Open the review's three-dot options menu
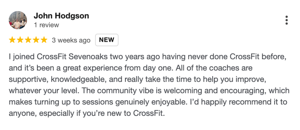Image resolution: width=300 pixels, height=130 pixels. click(286, 20)
